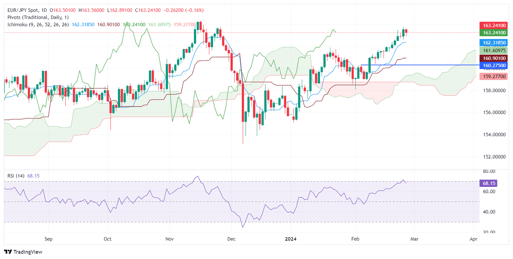Image resolution: width=513 pixels, height=259 pixels.
Task: Click the light green 161.60975 axis label
Action: (x=494, y=50)
